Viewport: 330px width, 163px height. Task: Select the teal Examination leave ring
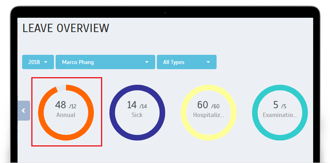[x=280, y=113]
